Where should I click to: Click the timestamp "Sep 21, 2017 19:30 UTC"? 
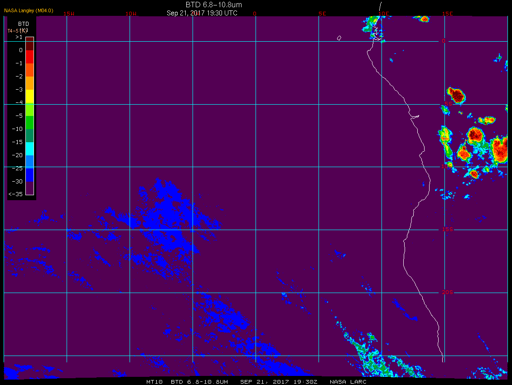pos(202,13)
